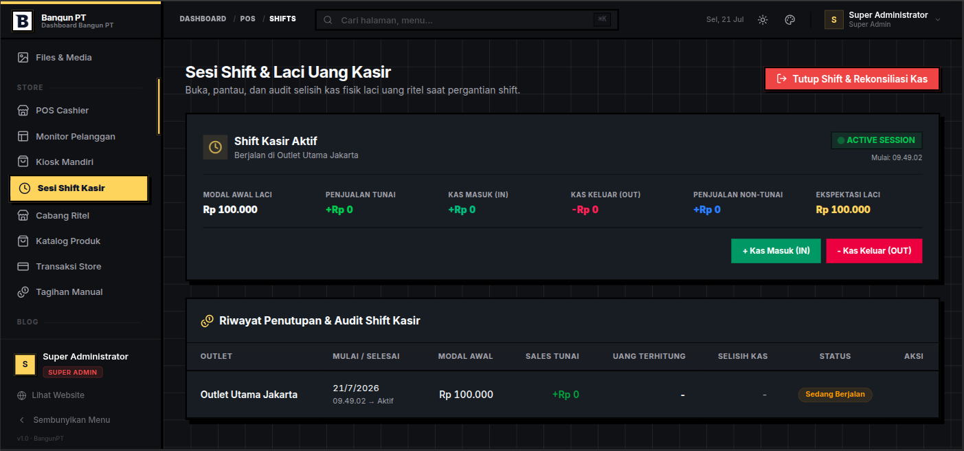Click the - Kas Keluar (OUT) button
The height and width of the screenshot is (451, 964).
click(x=874, y=251)
